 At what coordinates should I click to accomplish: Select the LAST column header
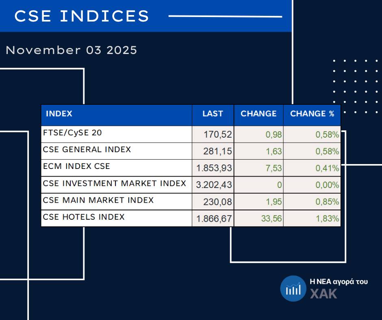click(213, 114)
